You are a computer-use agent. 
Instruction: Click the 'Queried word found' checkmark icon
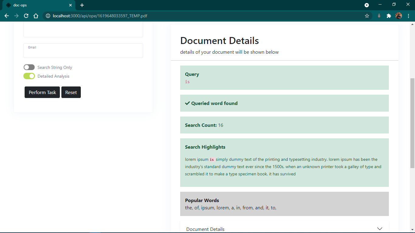(x=187, y=103)
